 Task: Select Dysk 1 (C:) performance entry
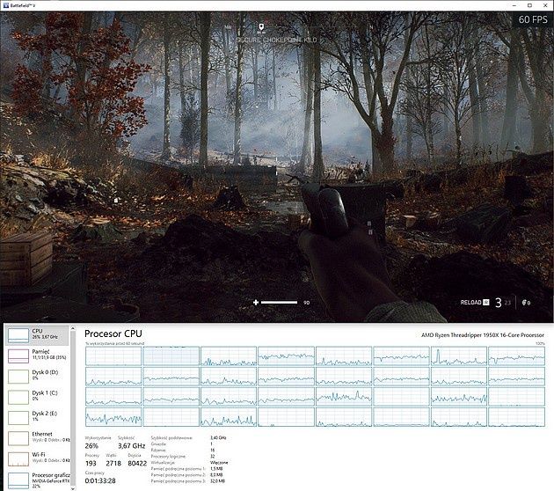coord(37,397)
